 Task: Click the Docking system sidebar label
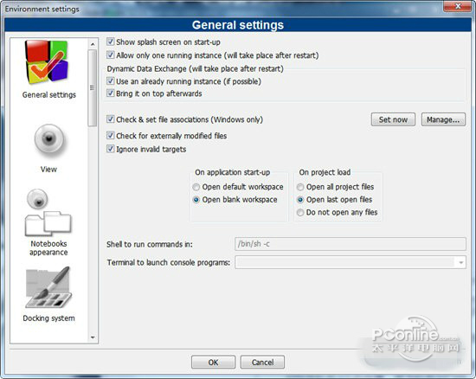coord(48,318)
